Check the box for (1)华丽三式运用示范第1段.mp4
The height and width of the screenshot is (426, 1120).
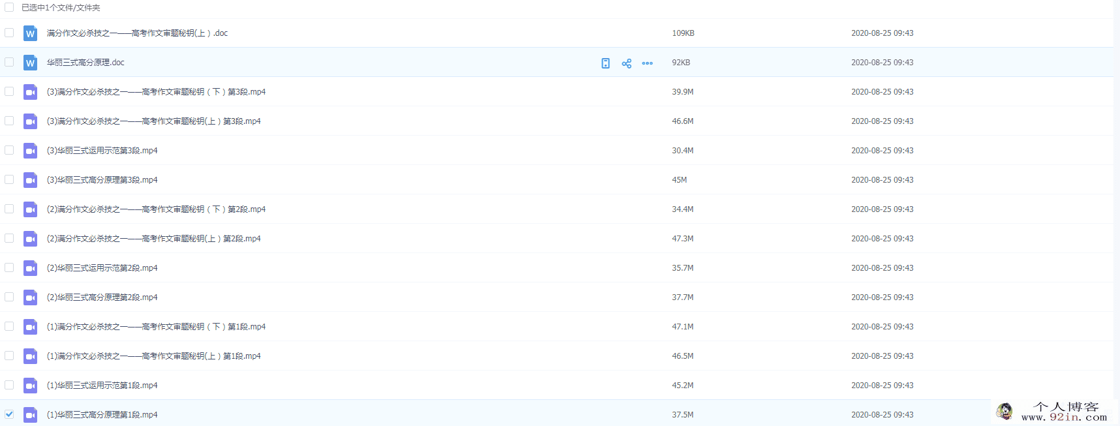tap(9, 385)
